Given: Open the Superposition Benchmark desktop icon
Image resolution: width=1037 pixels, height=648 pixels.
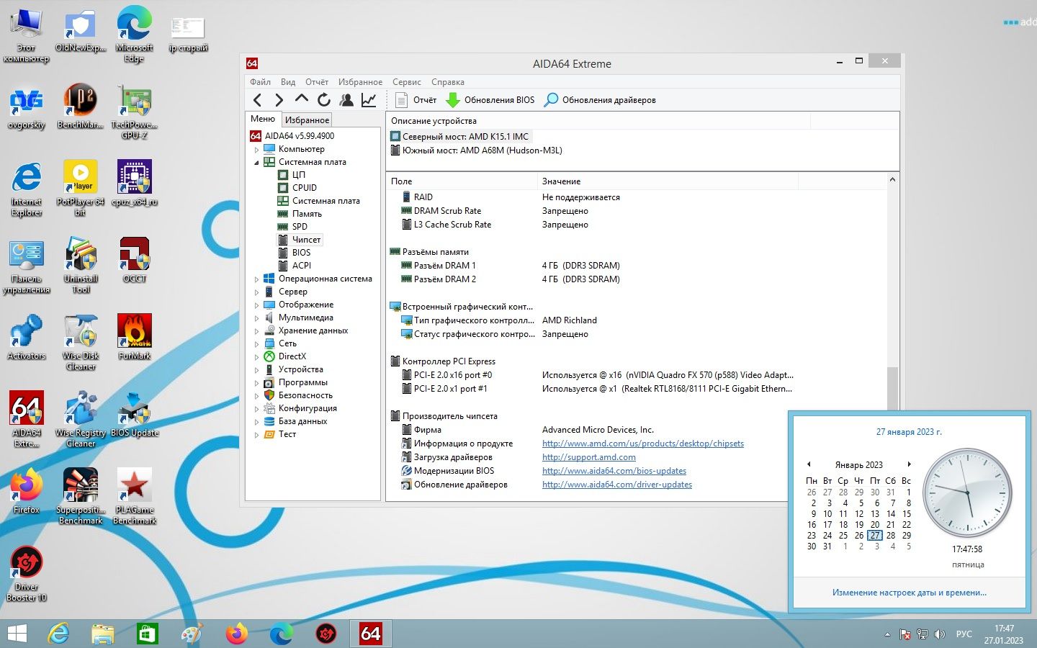Looking at the screenshot, I should tap(81, 496).
